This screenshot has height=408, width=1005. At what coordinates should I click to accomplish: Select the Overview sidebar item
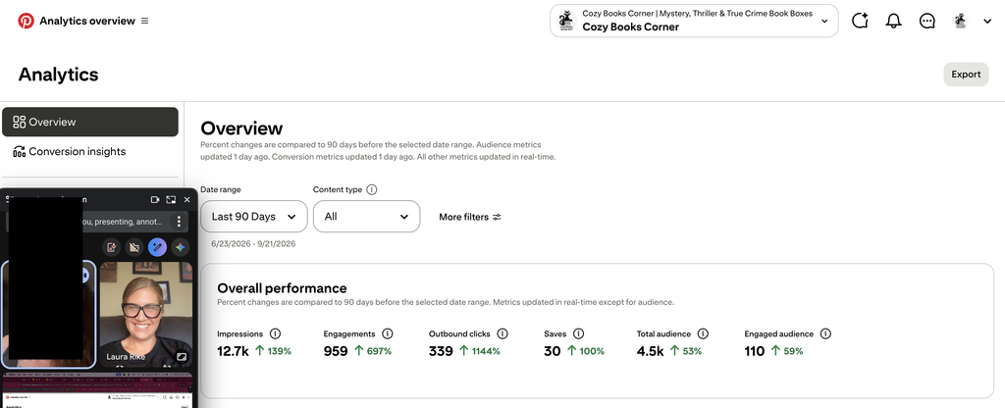90,122
